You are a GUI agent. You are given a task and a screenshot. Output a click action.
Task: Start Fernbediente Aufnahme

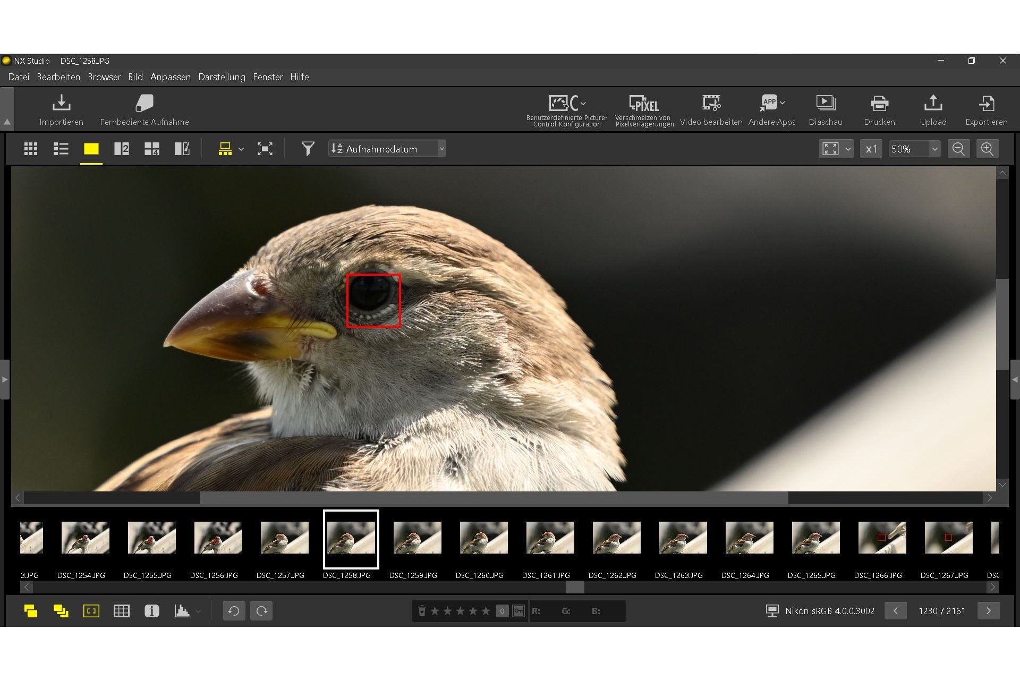[x=144, y=110]
